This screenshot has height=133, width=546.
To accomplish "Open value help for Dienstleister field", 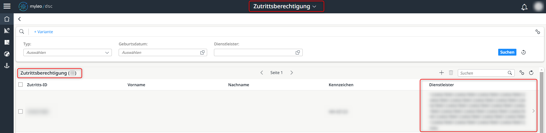I will coord(298,52).
